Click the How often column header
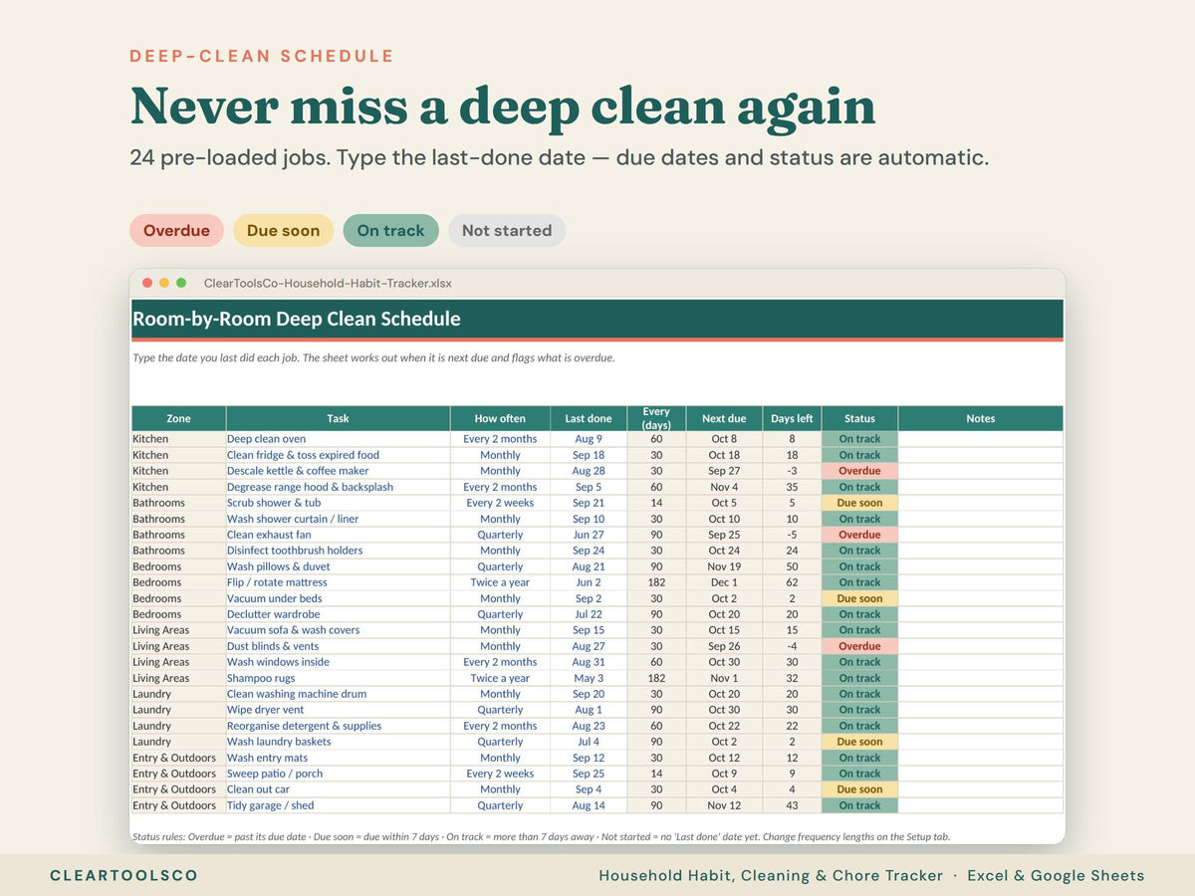The width and height of the screenshot is (1195, 896). (x=500, y=418)
